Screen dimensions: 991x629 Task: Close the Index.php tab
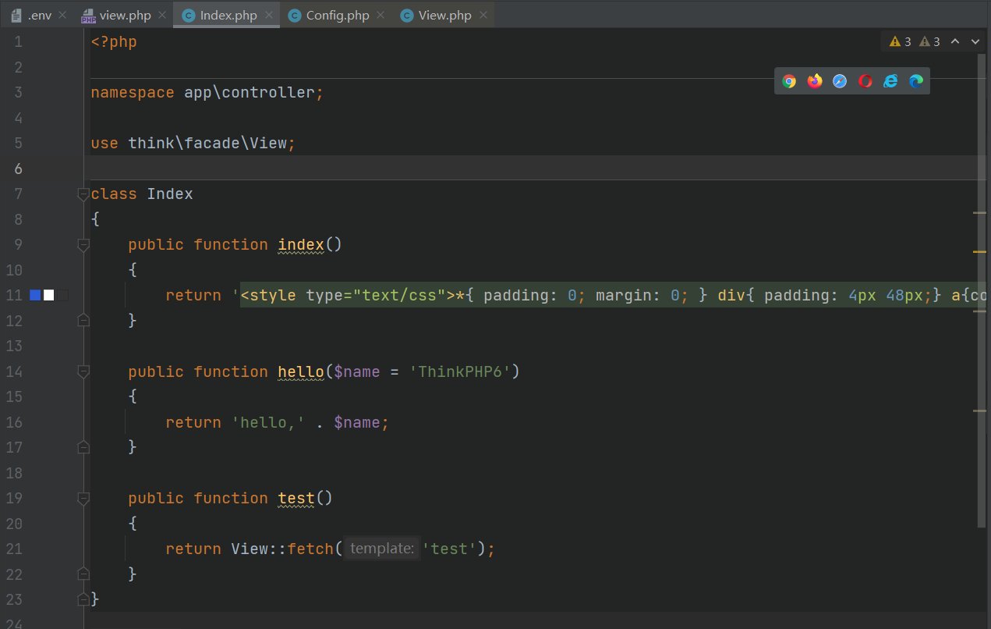click(268, 16)
